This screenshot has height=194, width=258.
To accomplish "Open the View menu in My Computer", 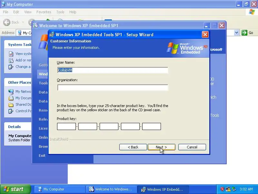I will [x=28, y=12].
